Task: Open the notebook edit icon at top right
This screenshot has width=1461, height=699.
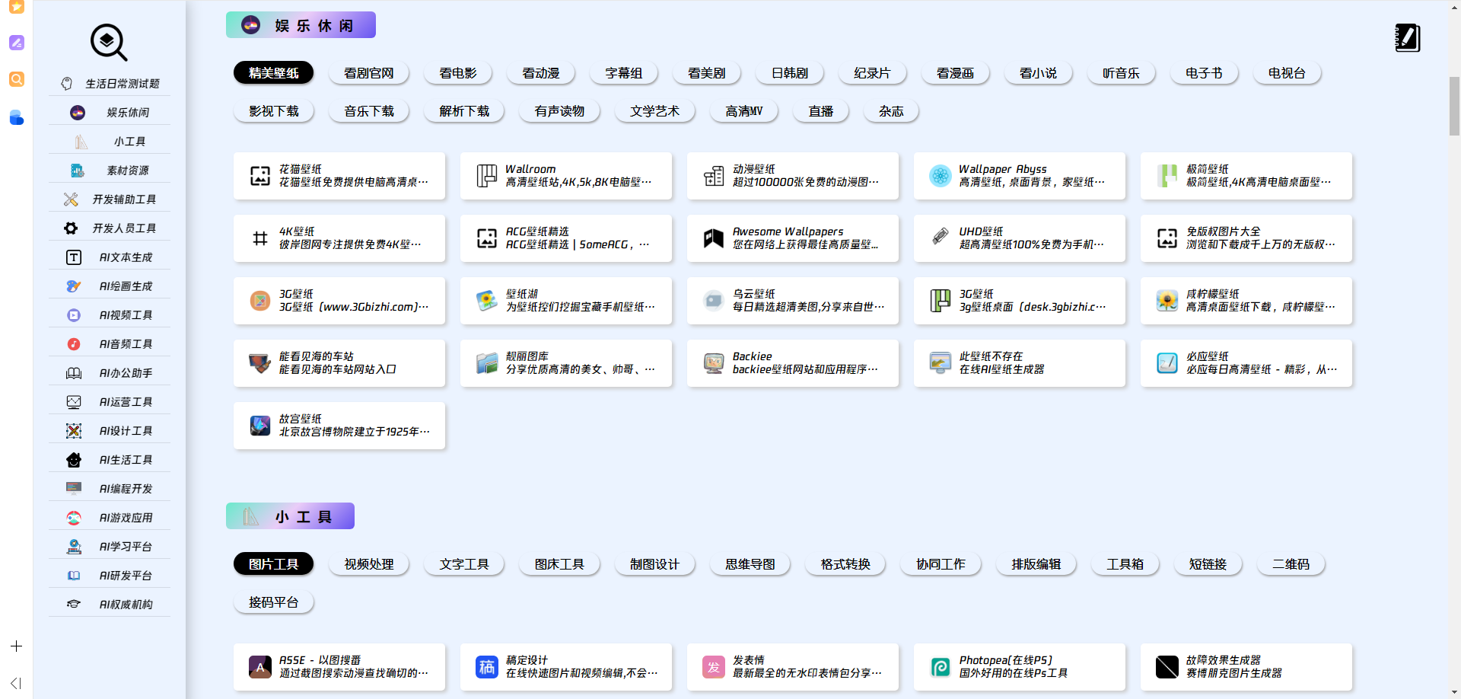Action: pos(1407,38)
